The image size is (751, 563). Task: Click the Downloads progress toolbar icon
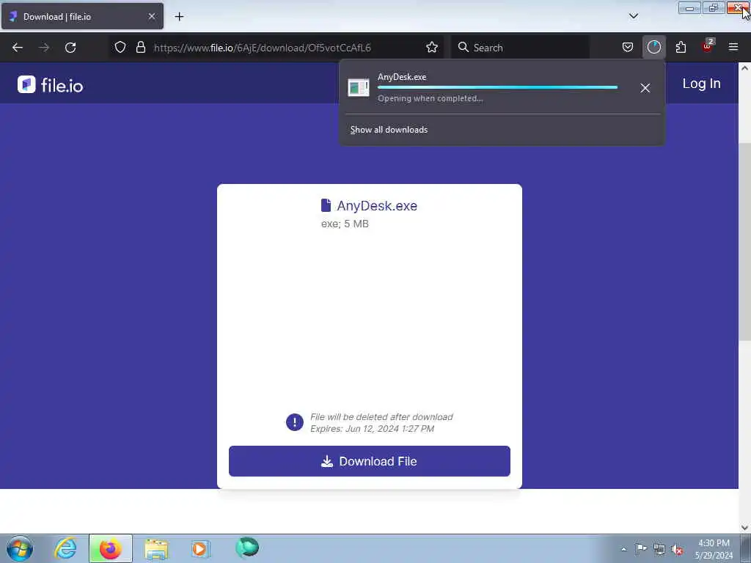tap(653, 48)
